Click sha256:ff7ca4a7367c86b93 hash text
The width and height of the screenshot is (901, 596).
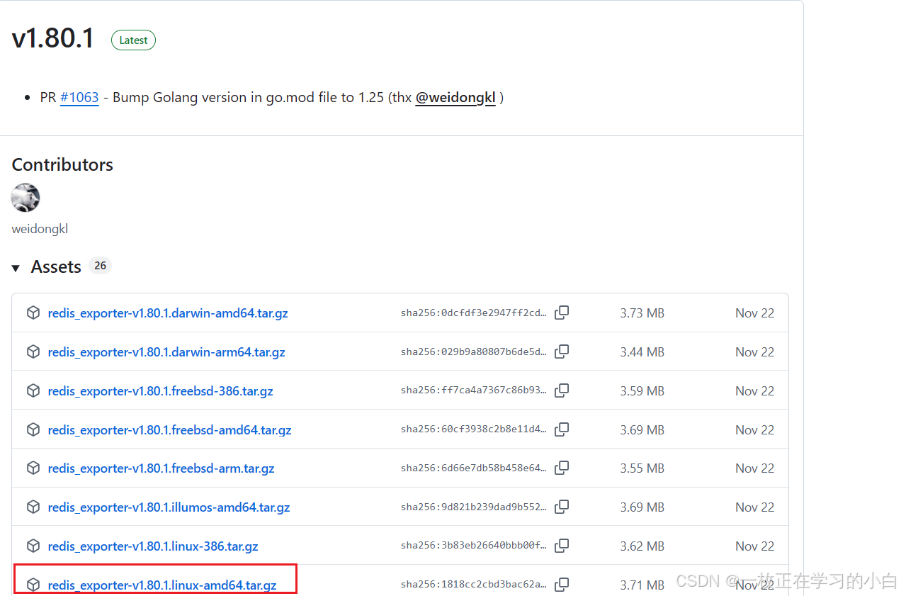click(x=473, y=390)
